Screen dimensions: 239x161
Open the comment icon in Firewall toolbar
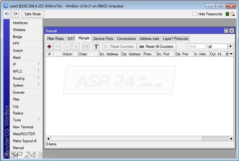(x=86, y=47)
